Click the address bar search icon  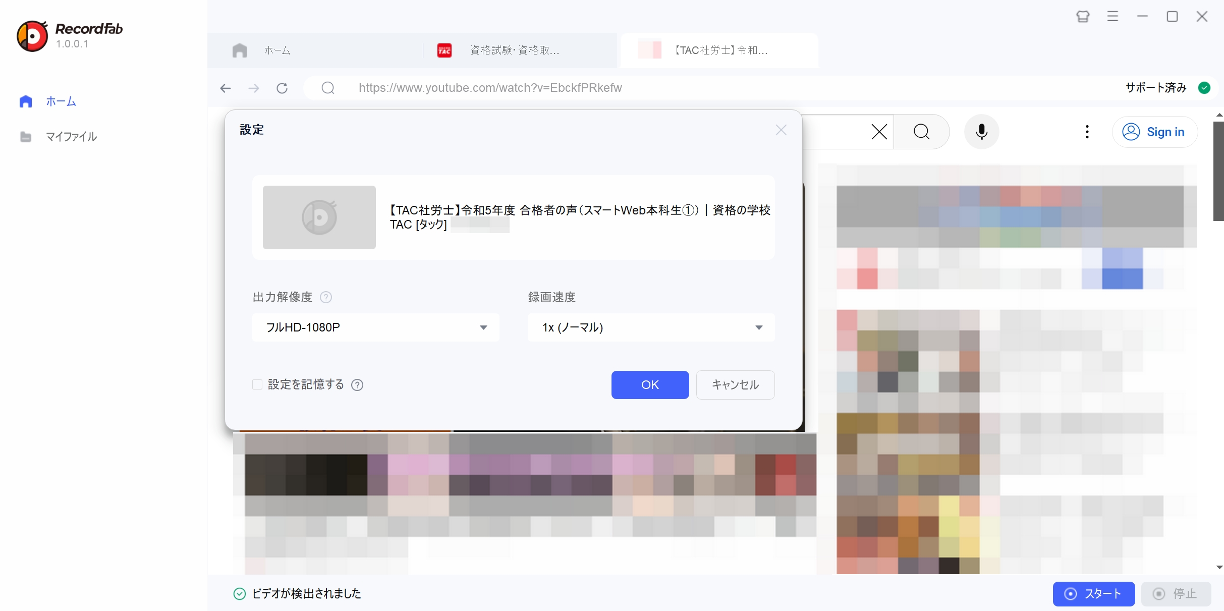tap(328, 88)
